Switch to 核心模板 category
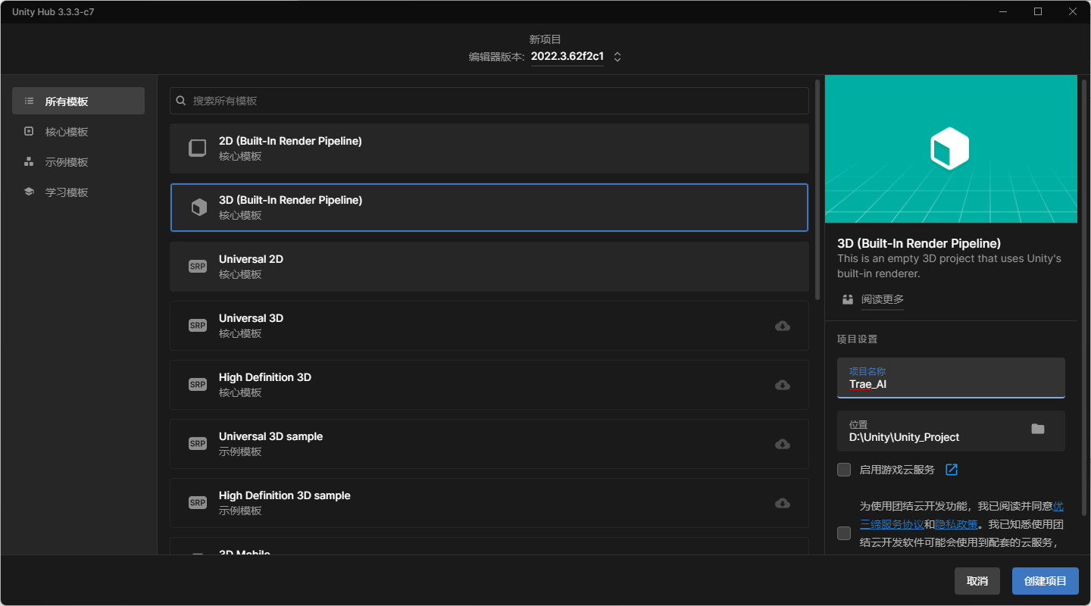The height and width of the screenshot is (606, 1091). tap(79, 131)
